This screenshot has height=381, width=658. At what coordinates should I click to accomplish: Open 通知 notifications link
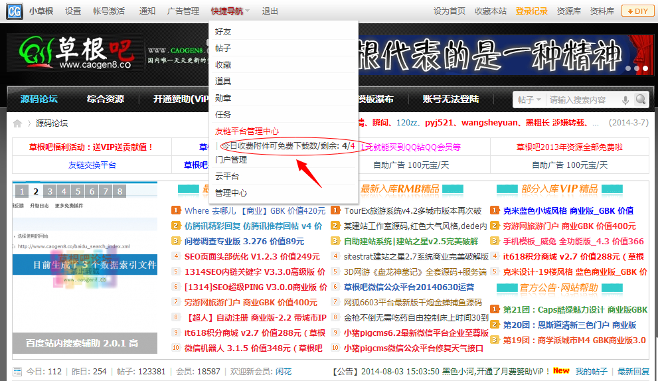pos(147,11)
